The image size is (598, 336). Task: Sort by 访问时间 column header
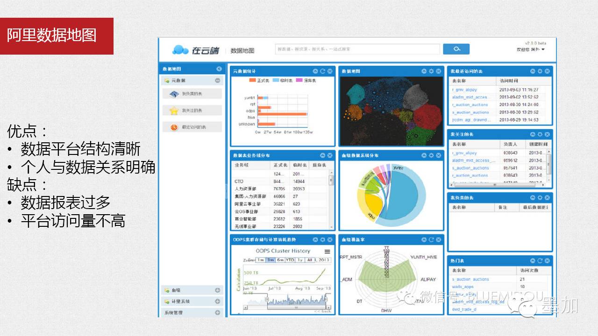tap(524, 81)
